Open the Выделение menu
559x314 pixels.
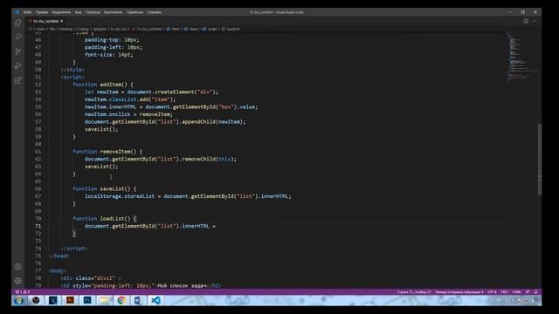tap(61, 12)
